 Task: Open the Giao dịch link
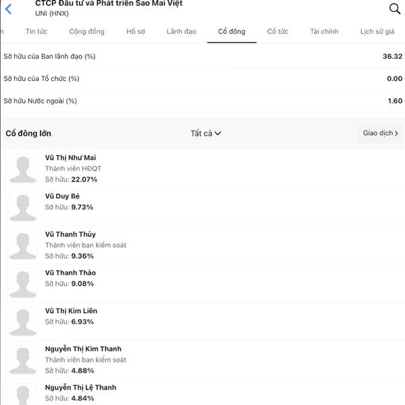(x=380, y=133)
